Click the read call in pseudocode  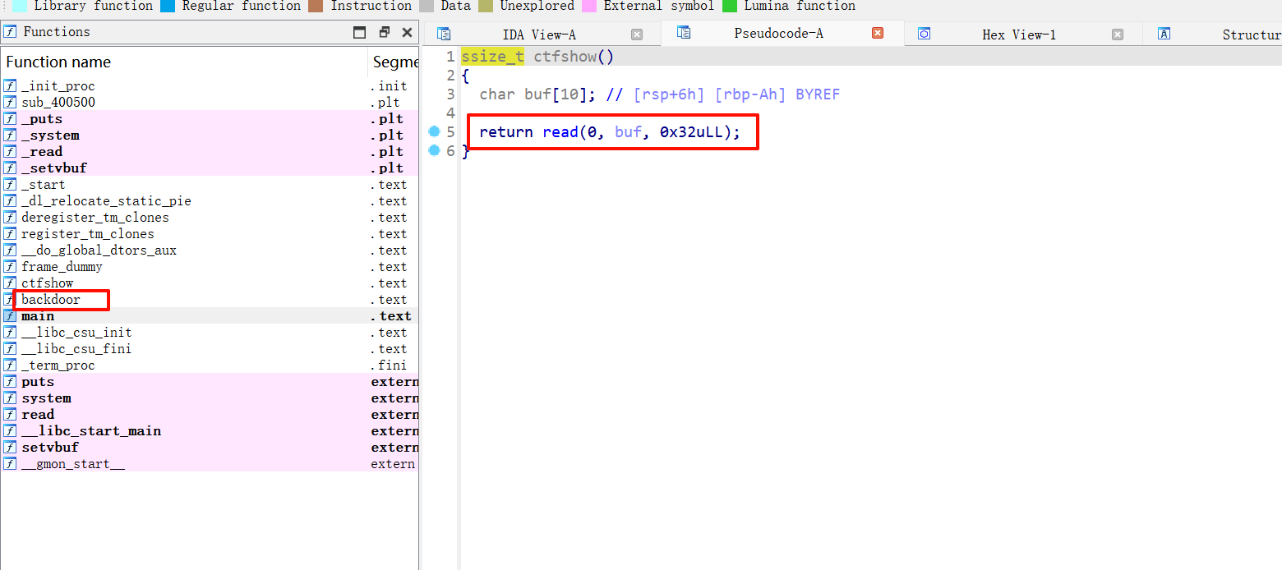click(x=559, y=132)
